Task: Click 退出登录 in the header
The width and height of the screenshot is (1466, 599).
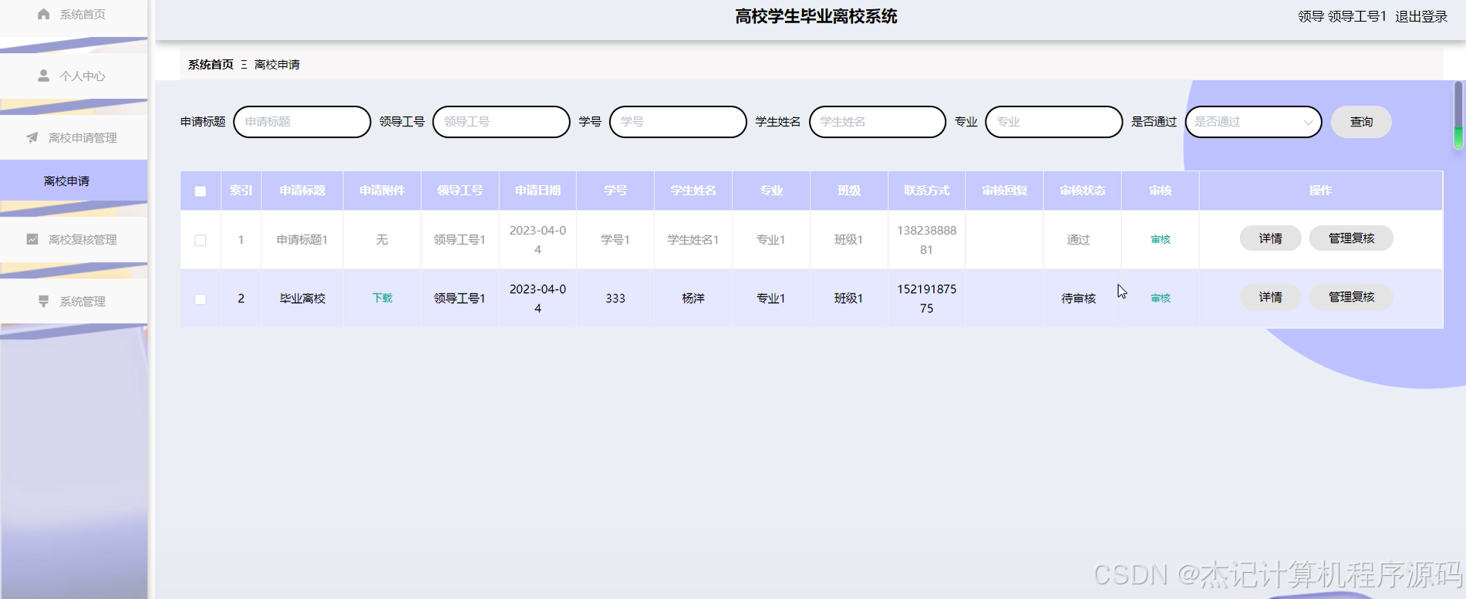Action: tap(1421, 16)
